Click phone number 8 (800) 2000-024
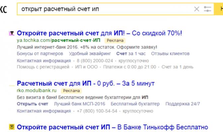Viewport: 223px width, 132px height. (95, 61)
